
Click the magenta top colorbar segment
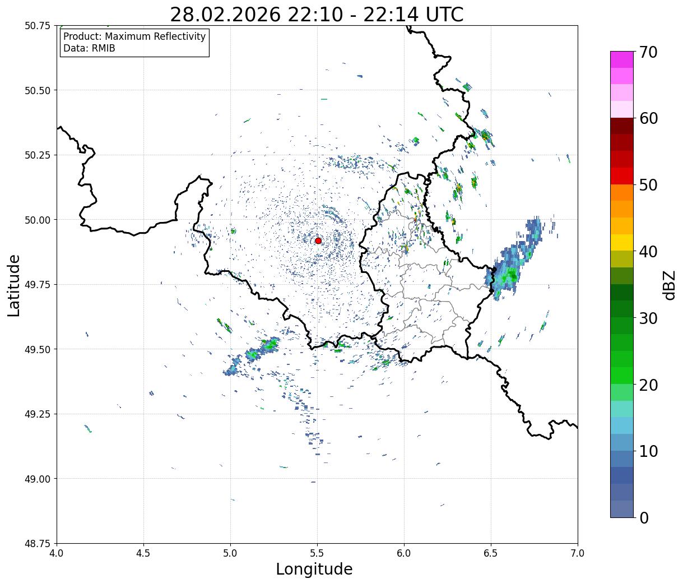(622, 59)
